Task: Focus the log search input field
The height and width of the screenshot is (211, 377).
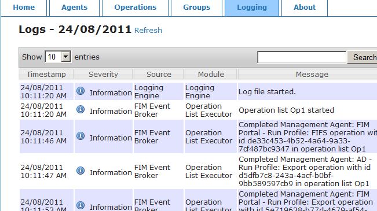Action: pos(302,57)
